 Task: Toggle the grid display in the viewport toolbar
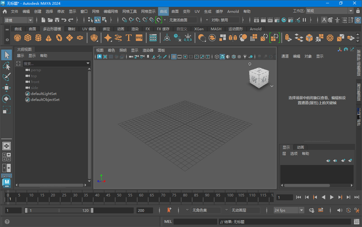point(174,56)
